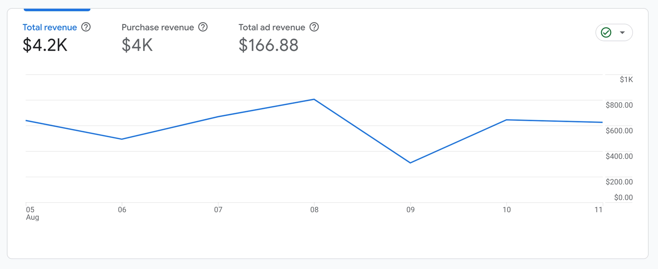The image size is (658, 269).
Task: Expand dropdown arrow beside green checkmark
Action: pyautogui.click(x=622, y=32)
